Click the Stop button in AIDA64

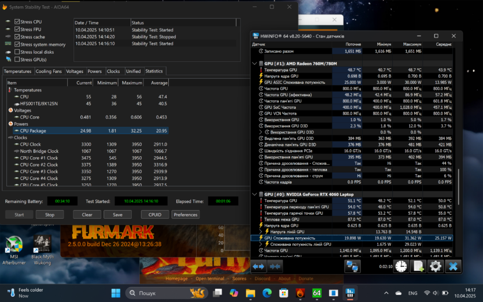coord(50,215)
